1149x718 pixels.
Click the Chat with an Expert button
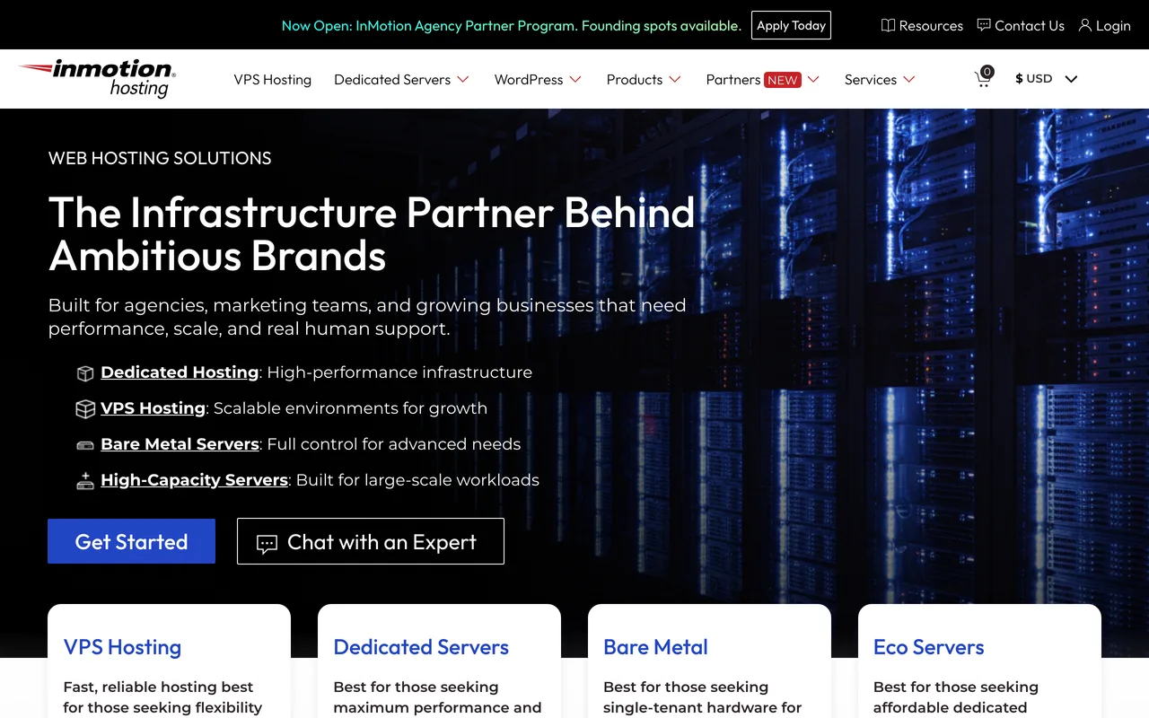(x=371, y=541)
